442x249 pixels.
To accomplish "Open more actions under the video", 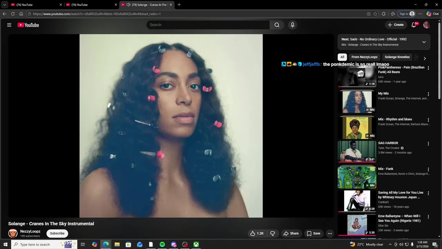I will [x=330, y=233].
